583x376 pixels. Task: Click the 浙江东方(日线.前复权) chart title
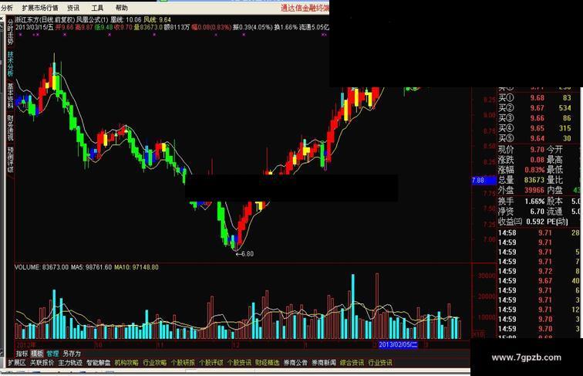click(x=45, y=20)
